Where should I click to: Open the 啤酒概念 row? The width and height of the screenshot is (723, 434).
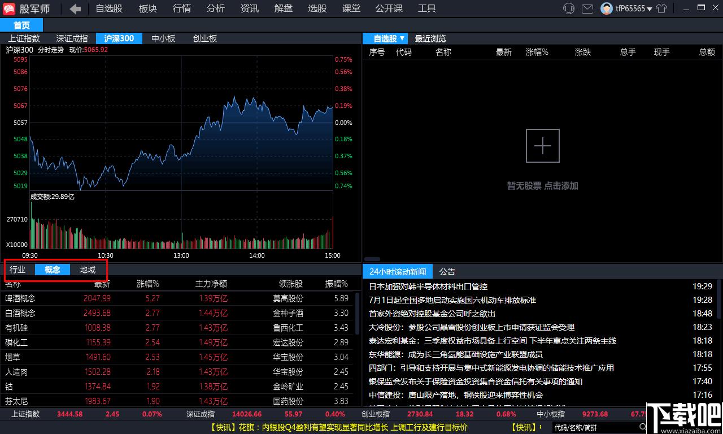pyautogui.click(x=177, y=298)
